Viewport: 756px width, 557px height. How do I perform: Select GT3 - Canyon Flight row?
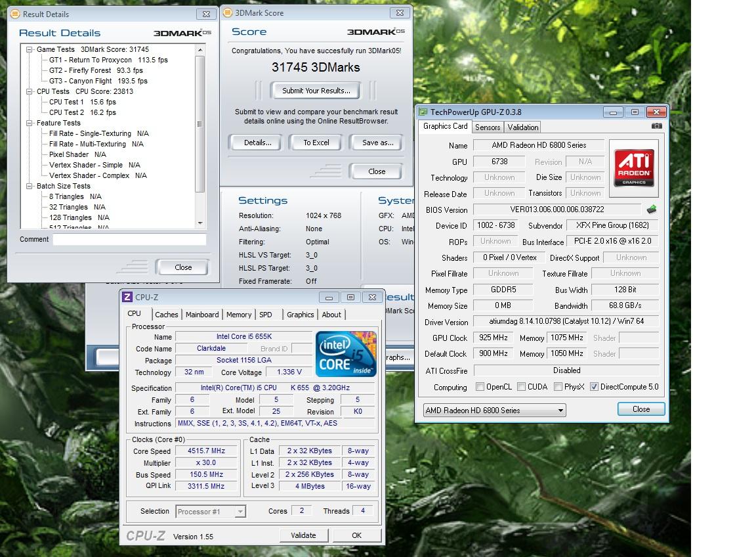(x=98, y=81)
